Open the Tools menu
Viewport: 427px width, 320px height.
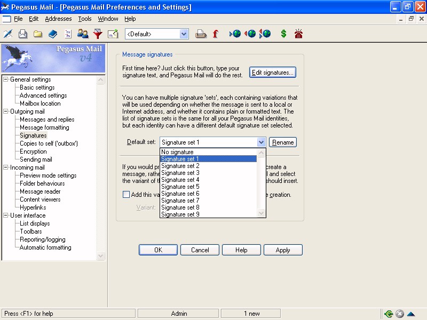click(85, 19)
